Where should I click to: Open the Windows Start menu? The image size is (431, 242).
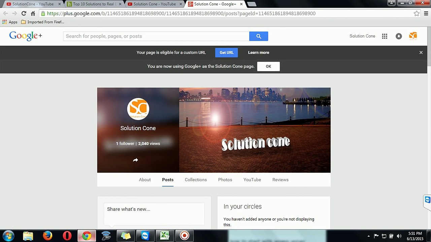8,236
